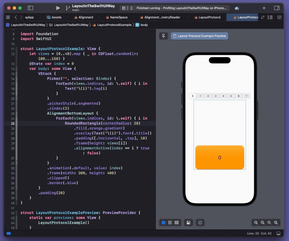The image size is (289, 241).
Task: Click the .padding(20) code line
Action: [51, 193]
